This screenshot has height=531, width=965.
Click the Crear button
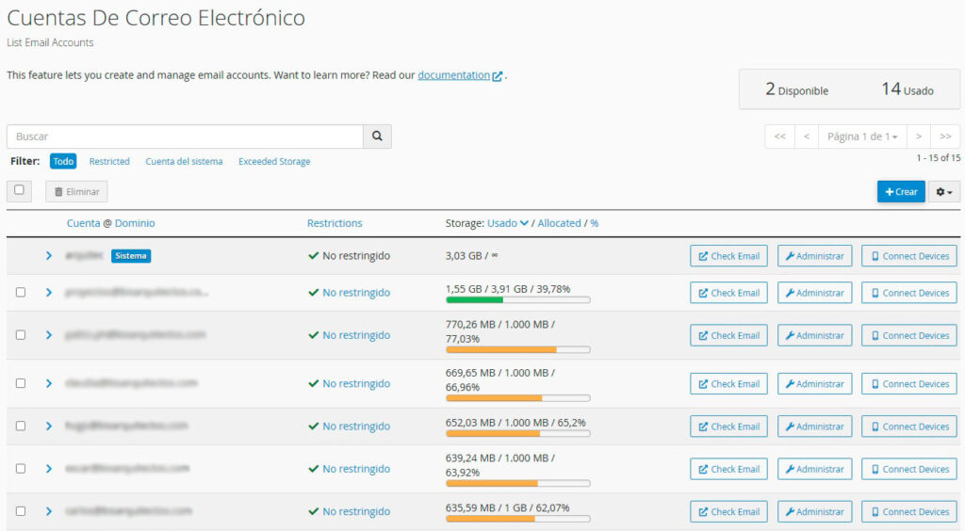click(x=900, y=192)
